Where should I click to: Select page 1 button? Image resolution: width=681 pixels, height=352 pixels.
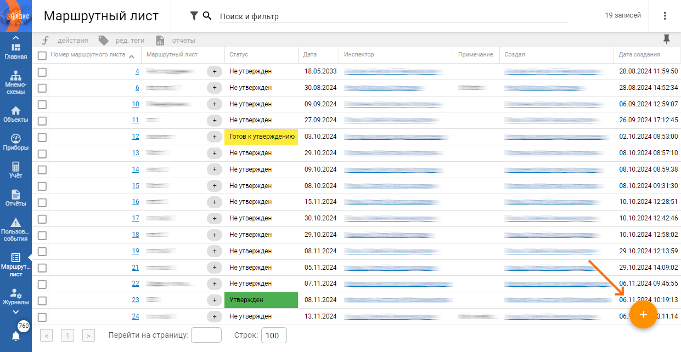[x=67, y=335]
